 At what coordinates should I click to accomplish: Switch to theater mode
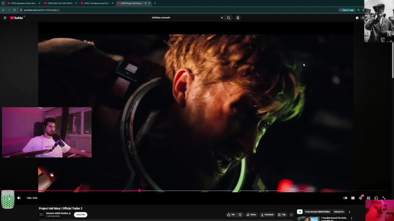click(368, 198)
